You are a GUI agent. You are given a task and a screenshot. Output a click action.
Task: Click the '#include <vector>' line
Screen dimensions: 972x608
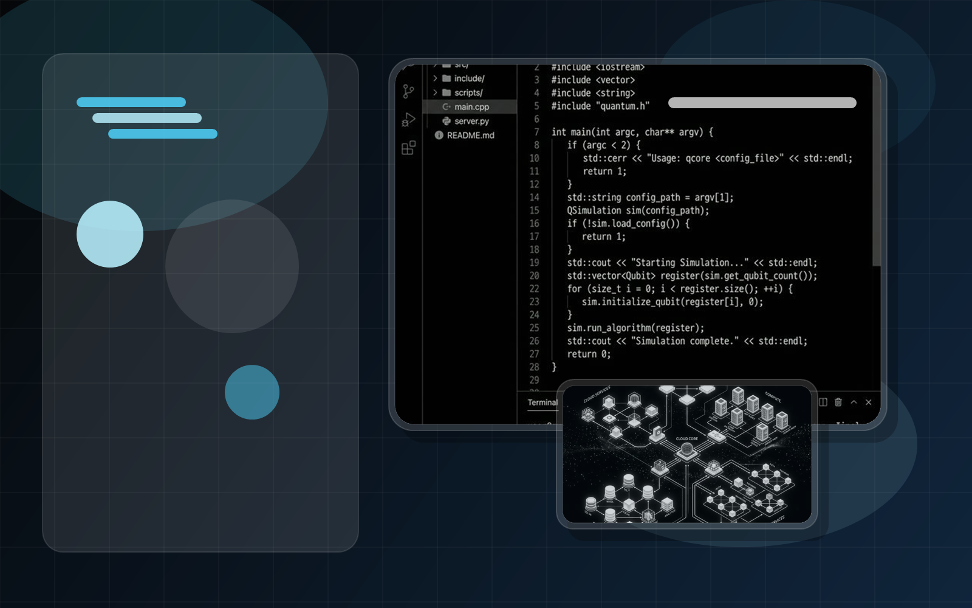click(593, 80)
